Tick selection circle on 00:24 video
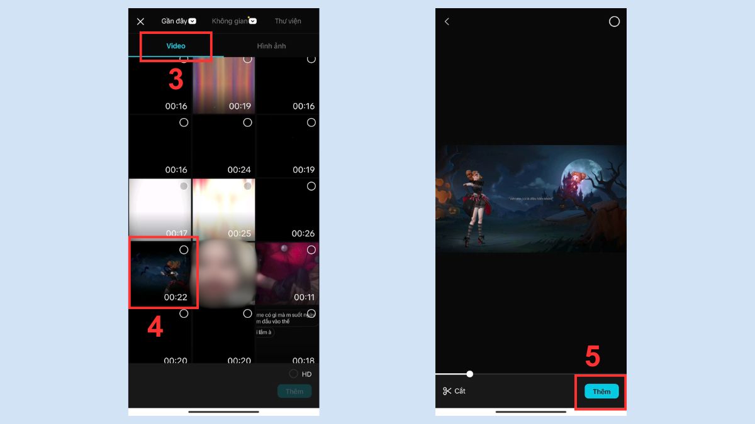This screenshot has height=424, width=755. coord(247,122)
